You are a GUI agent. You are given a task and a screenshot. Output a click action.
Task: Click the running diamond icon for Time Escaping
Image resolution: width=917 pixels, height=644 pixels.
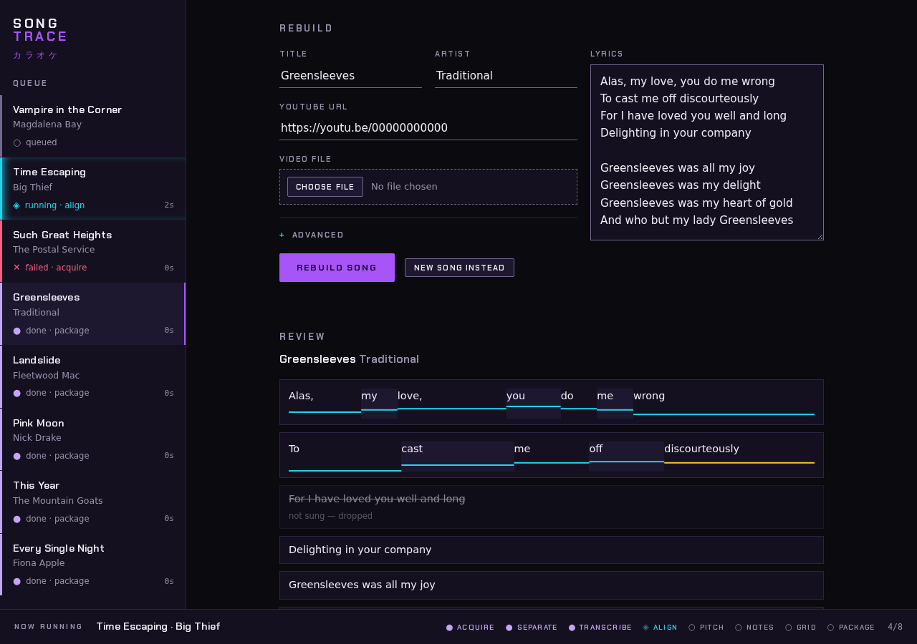click(x=16, y=205)
